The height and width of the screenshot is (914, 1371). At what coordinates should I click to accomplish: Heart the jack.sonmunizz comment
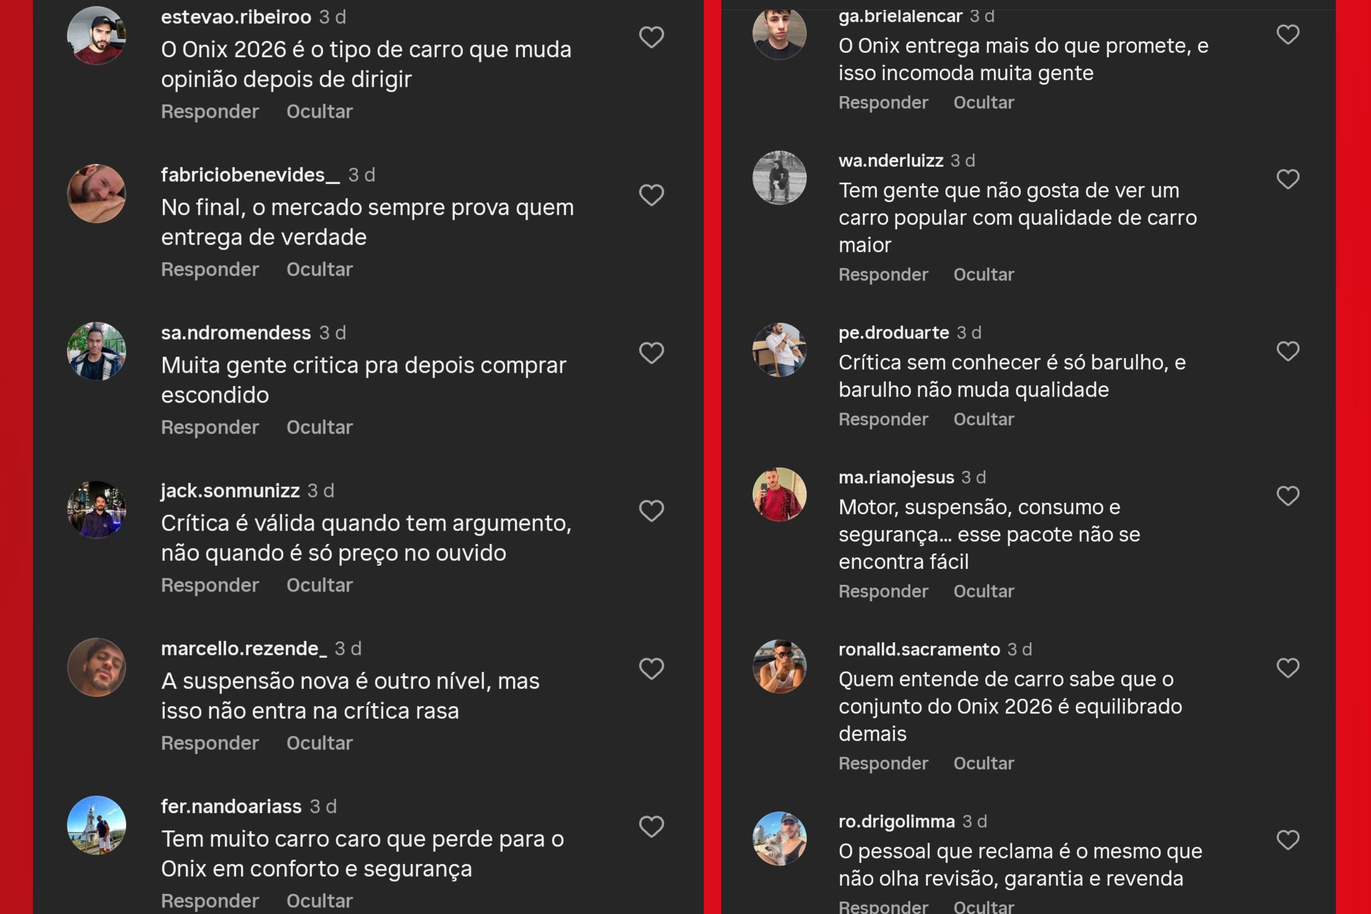(x=651, y=510)
